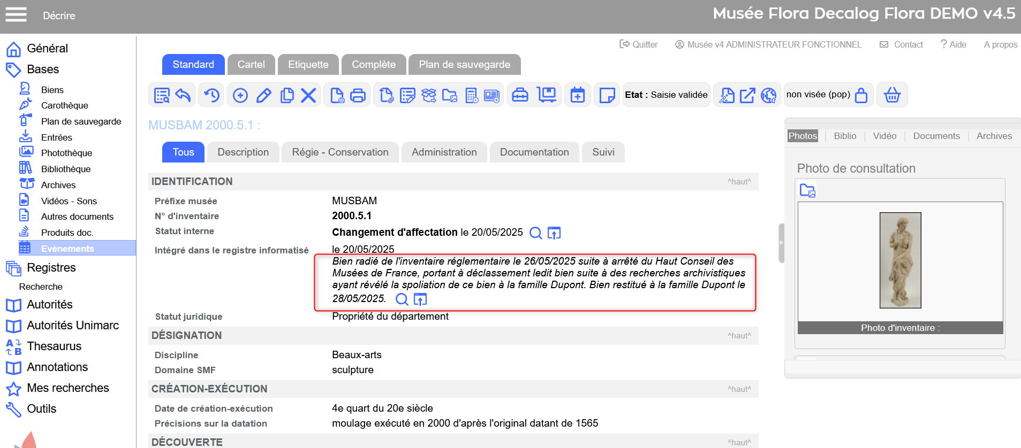Click the printer icon in toolbar
Image resolution: width=1021 pixels, height=448 pixels.
click(x=358, y=95)
